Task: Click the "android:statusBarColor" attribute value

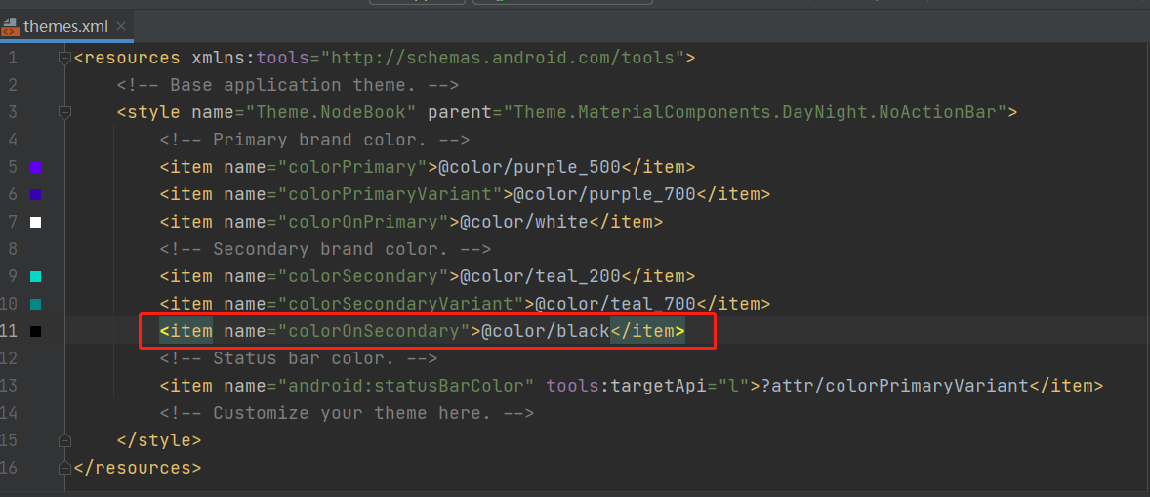Action: coord(406,387)
